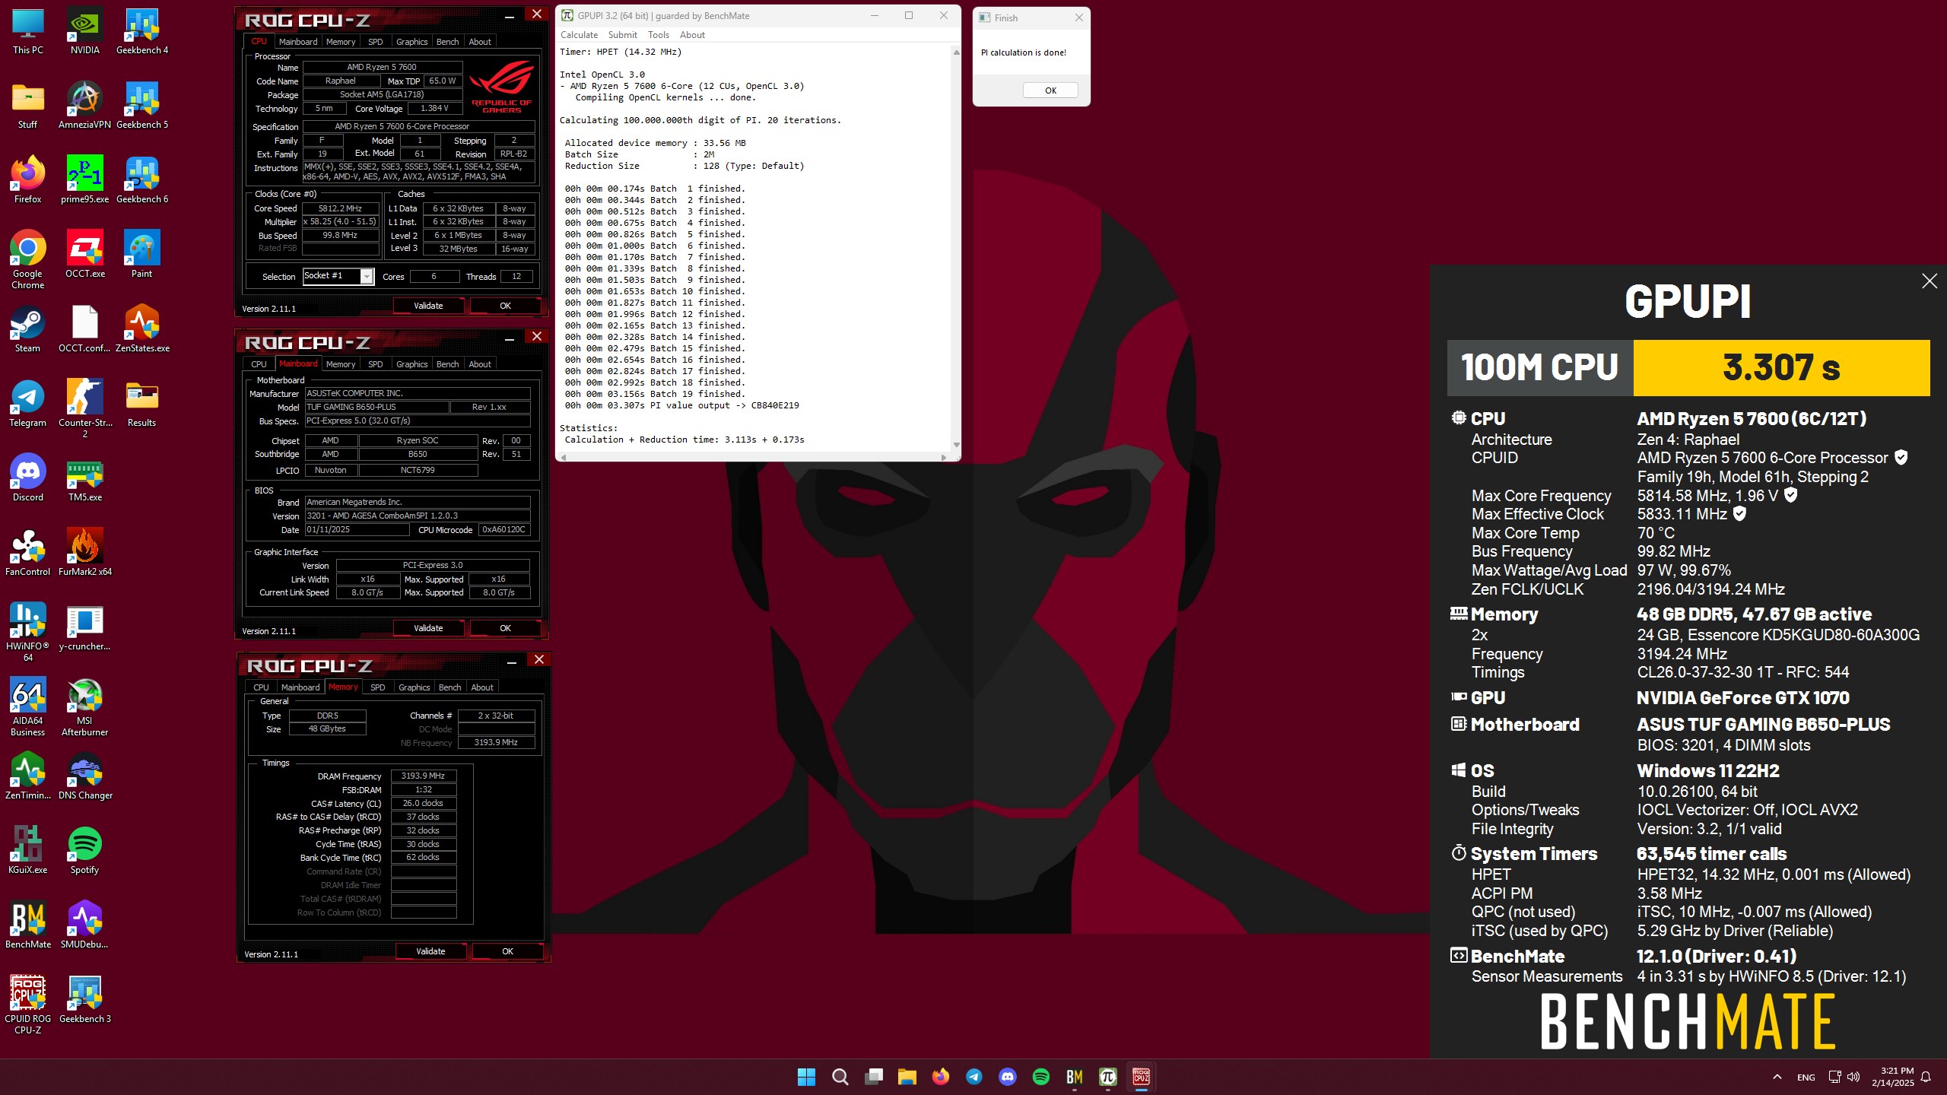Viewport: 1947px width, 1095px height.
Task: Click taskbar clock showing 3:21 PM
Action: tap(1892, 1077)
